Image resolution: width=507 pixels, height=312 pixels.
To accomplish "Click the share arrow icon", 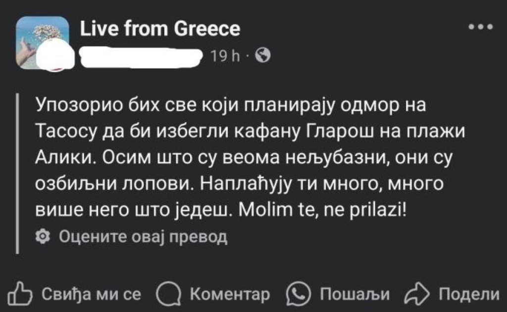I will point(416,295).
